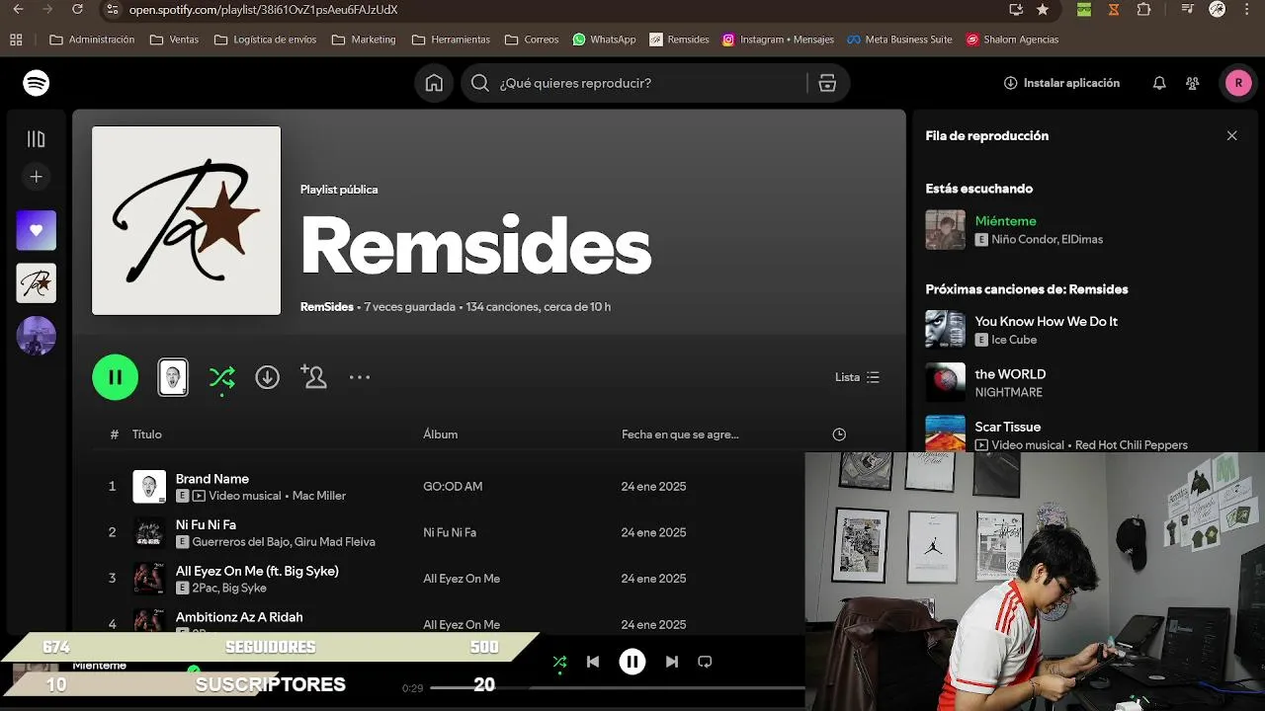
Task: Sort by Álbum column
Action: click(441, 434)
